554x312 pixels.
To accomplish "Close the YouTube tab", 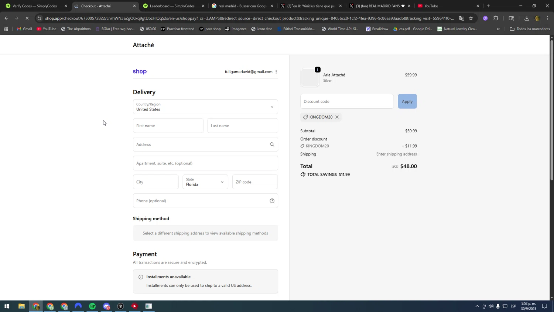I will 478,6.
